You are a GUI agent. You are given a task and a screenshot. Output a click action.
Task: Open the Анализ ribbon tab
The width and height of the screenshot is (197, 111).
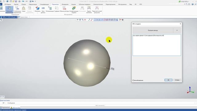click(x=74, y=4)
